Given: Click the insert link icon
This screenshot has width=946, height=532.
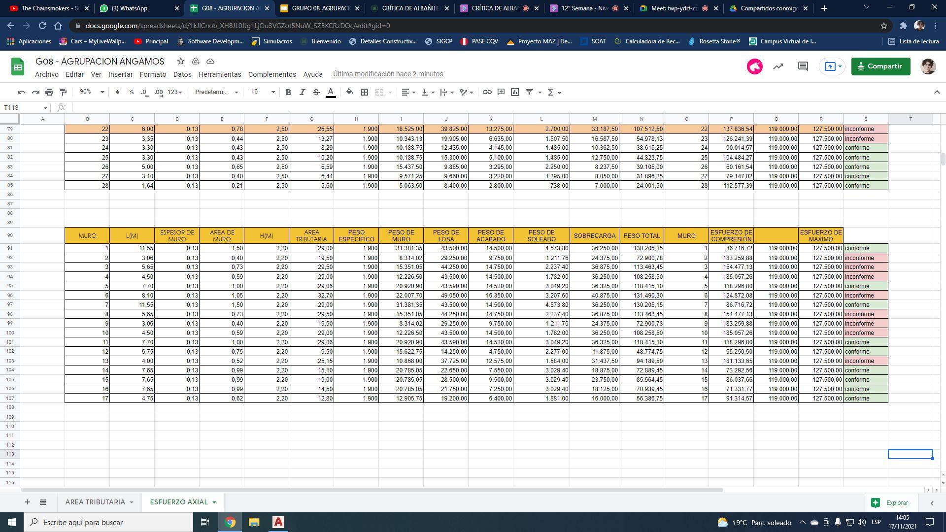Looking at the screenshot, I should click(x=487, y=92).
